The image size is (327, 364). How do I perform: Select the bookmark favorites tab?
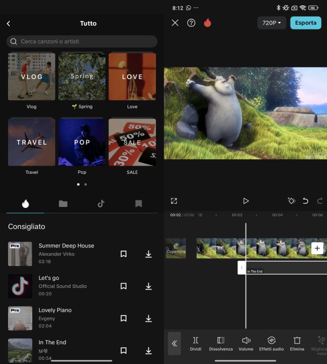pos(138,204)
